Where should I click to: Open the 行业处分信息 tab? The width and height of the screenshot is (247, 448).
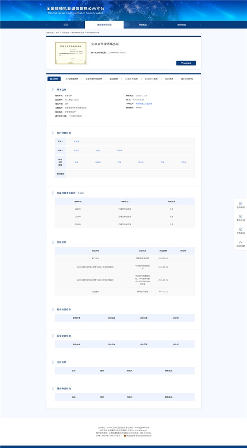[151, 79]
